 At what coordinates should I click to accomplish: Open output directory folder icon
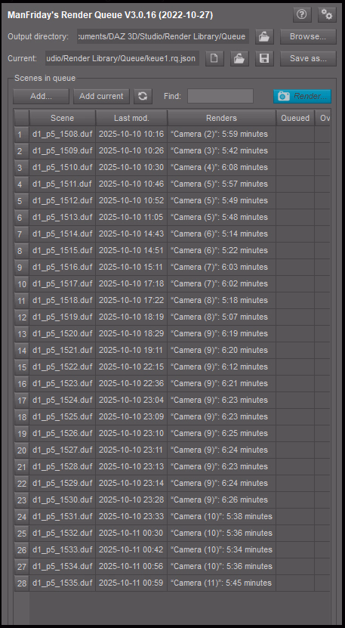pos(264,36)
